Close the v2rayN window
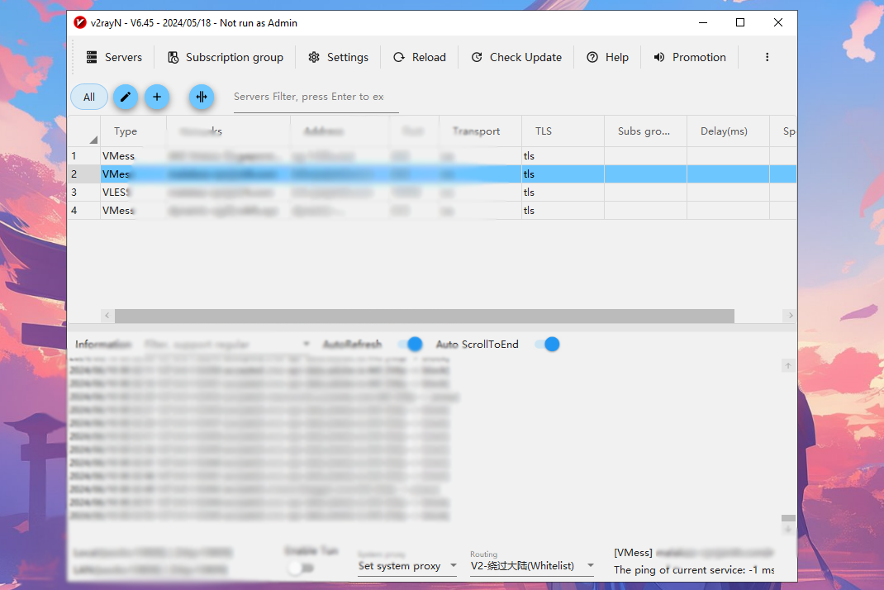Image resolution: width=884 pixels, height=590 pixels. coord(778,22)
